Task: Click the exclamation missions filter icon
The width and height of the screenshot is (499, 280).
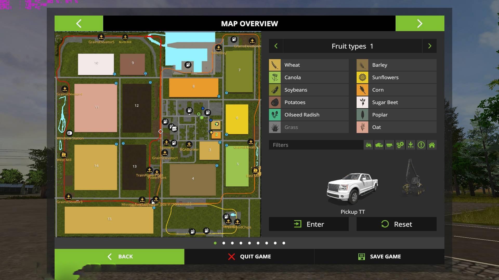Action: click(x=421, y=145)
